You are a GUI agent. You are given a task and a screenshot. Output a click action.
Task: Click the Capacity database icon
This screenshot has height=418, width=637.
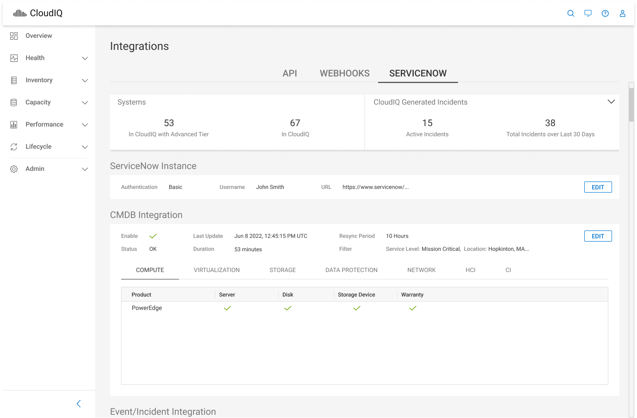point(14,103)
